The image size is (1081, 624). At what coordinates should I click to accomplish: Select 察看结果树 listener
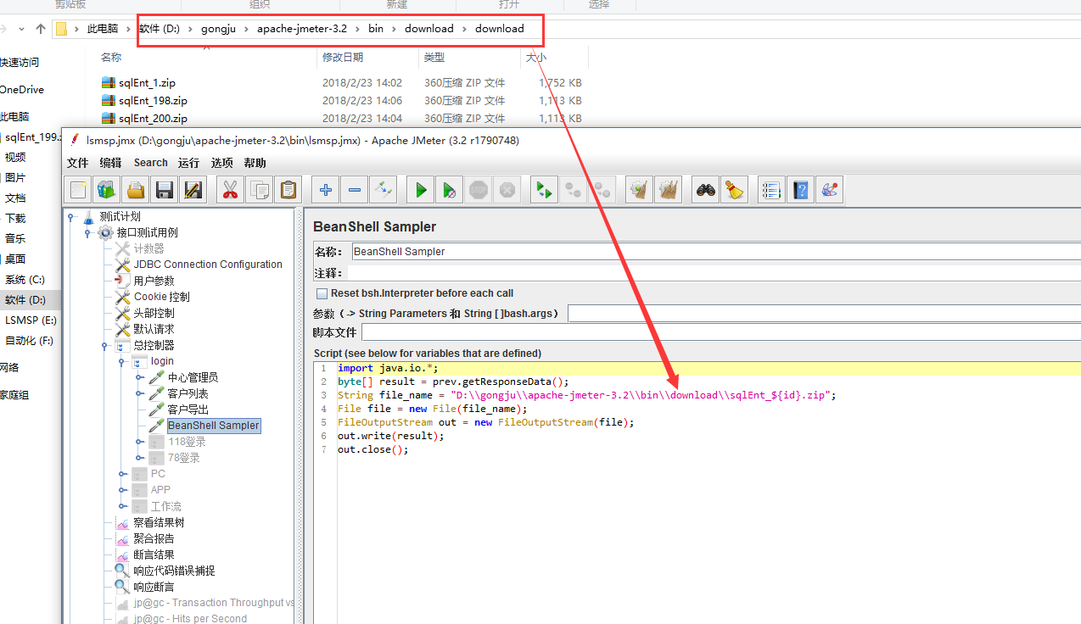(159, 522)
